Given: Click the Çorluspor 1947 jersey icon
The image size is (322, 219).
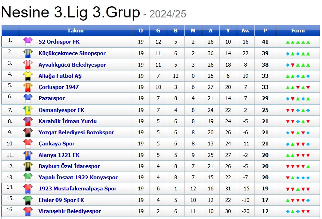Looking at the screenshot, I should tap(28, 87).
